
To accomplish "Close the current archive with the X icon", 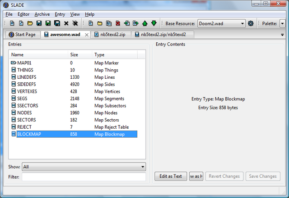I will point(66,23).
